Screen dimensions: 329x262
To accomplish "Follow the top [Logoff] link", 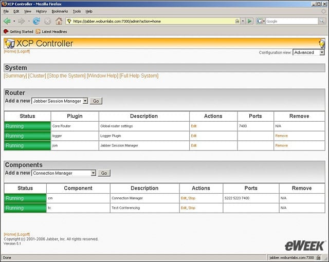I will point(24,51).
